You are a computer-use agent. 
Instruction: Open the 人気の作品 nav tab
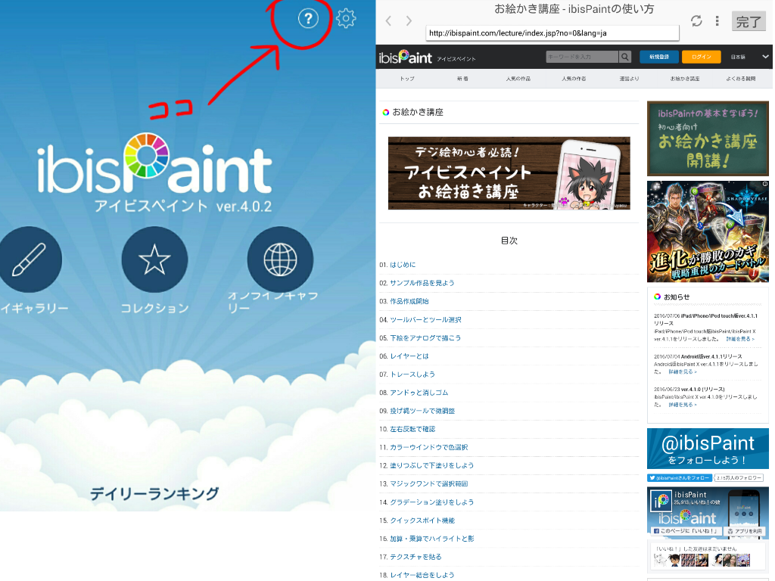tap(518, 79)
